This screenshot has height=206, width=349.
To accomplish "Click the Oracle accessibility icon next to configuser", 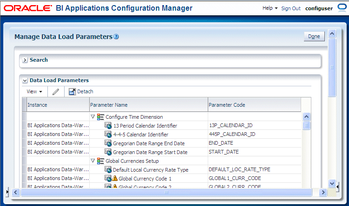I will (x=342, y=8).
